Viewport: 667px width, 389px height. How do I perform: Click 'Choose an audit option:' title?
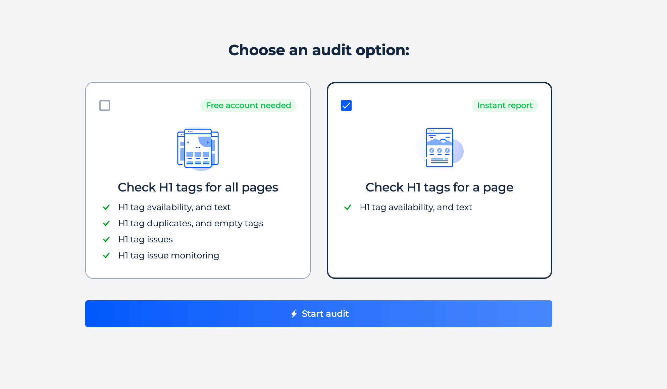pos(319,50)
